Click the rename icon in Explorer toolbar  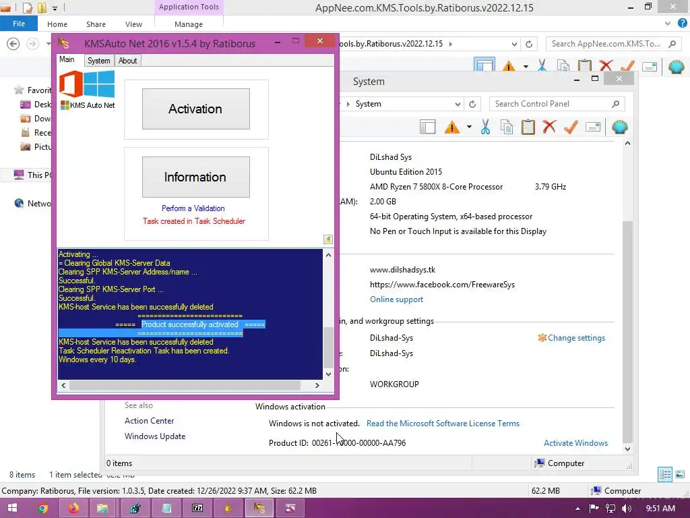pyautogui.click(x=650, y=67)
